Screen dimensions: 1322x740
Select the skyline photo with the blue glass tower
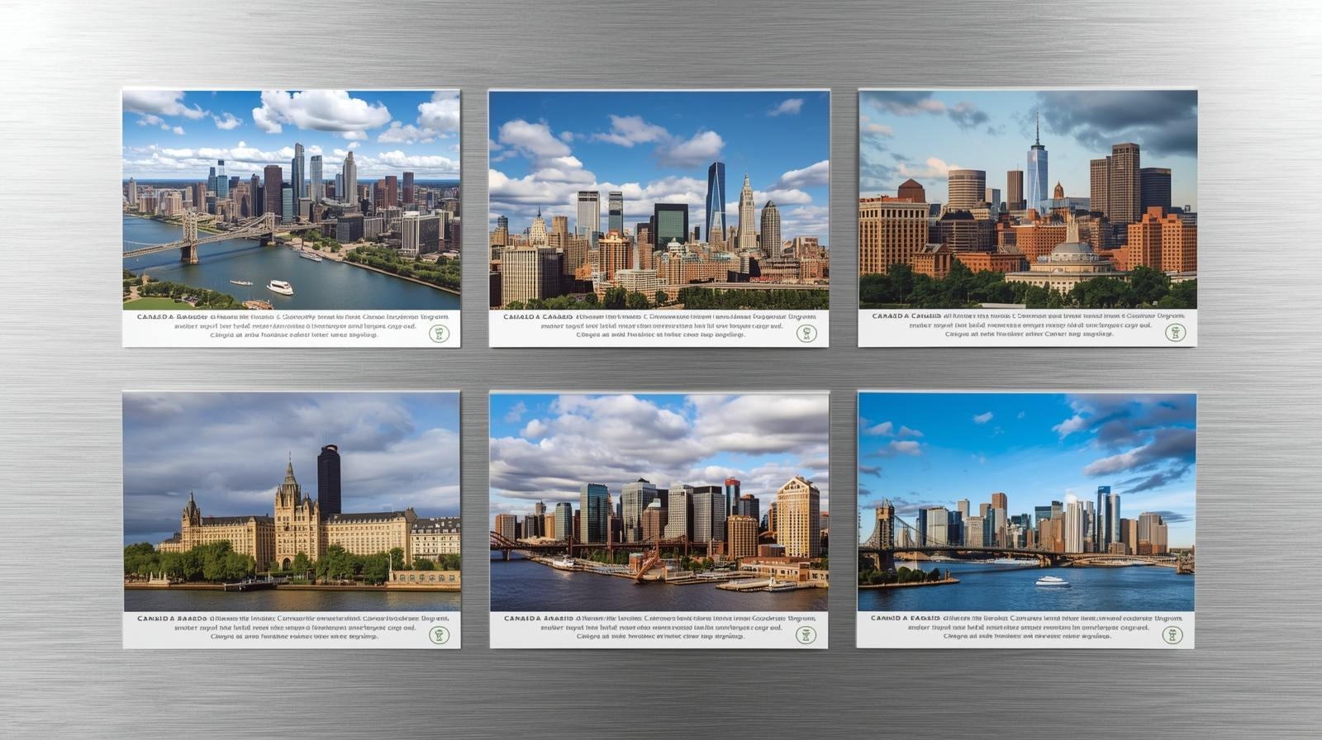659,200
